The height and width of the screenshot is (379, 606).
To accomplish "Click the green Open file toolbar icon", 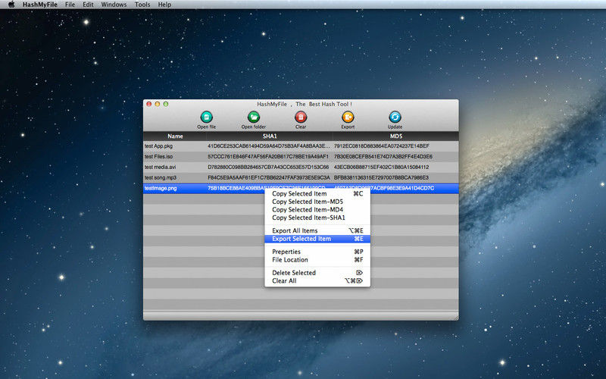I will (206, 117).
